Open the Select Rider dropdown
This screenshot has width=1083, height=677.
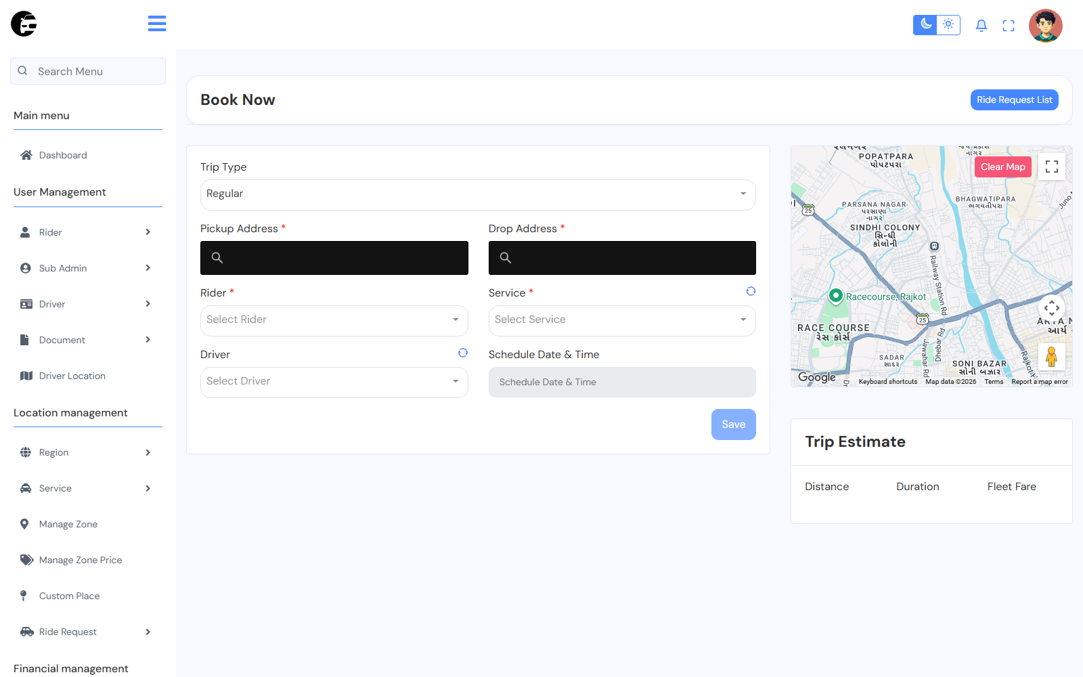pos(334,321)
